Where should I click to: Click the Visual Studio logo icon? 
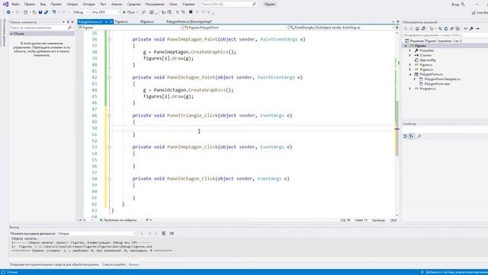(5, 4)
